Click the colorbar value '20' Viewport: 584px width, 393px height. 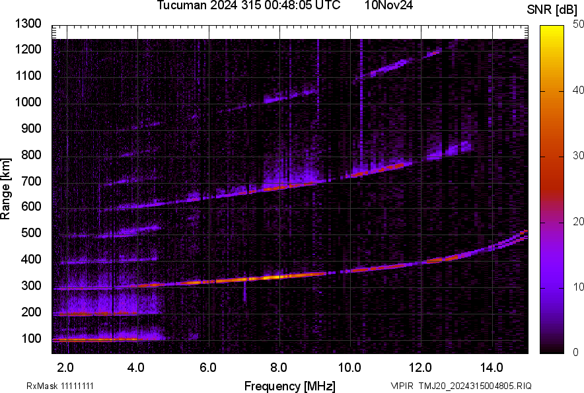[578, 221]
